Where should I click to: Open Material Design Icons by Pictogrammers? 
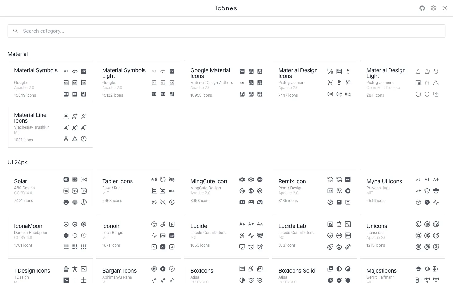point(298,73)
